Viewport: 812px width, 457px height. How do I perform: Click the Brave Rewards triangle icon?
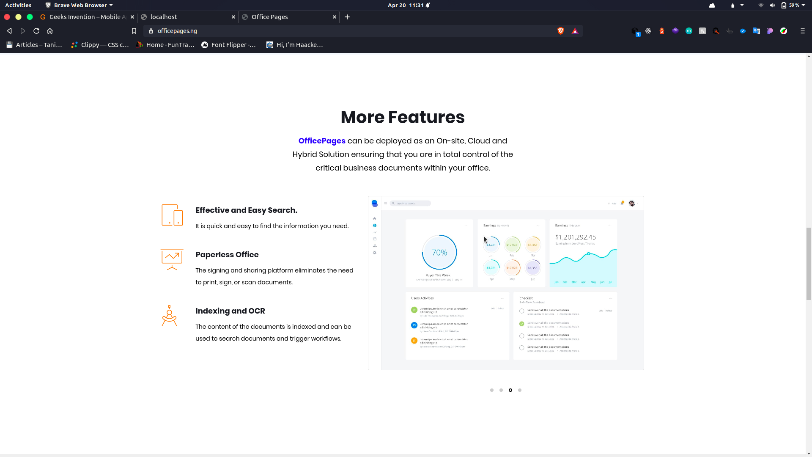(575, 31)
